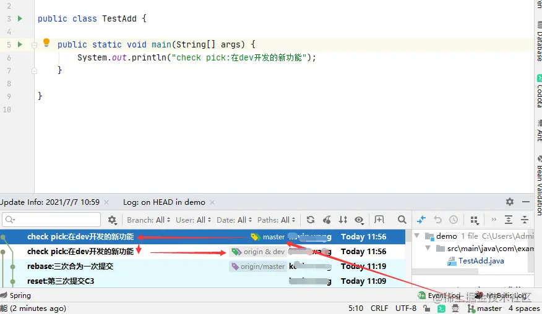Click the master branch label tag
The height and width of the screenshot is (314, 542).
(x=269, y=237)
